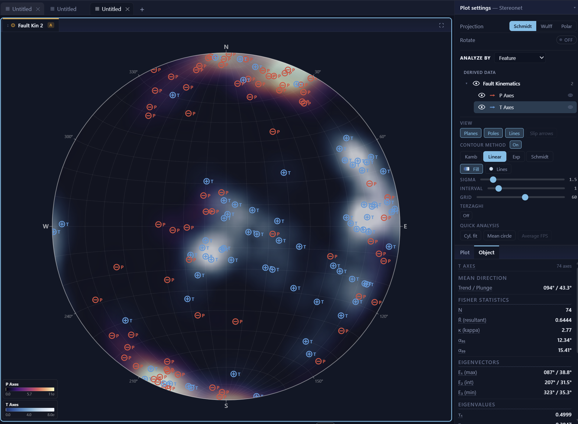
Task: Click the Fault Kinematics group label
Action: (501, 84)
